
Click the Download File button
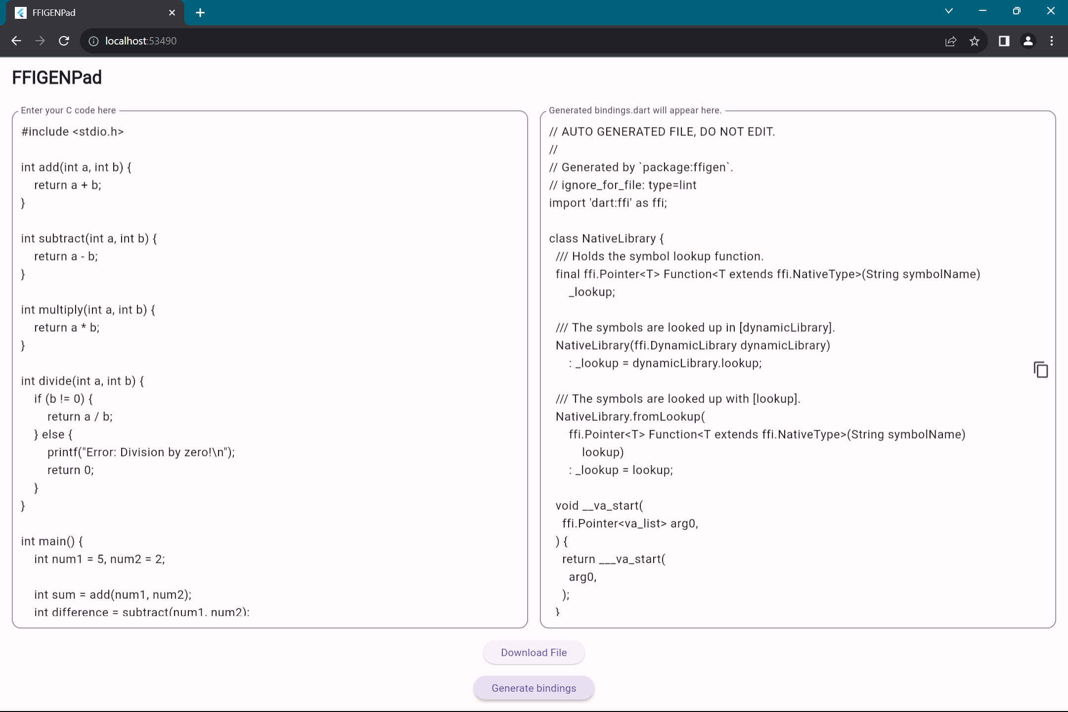coord(534,652)
